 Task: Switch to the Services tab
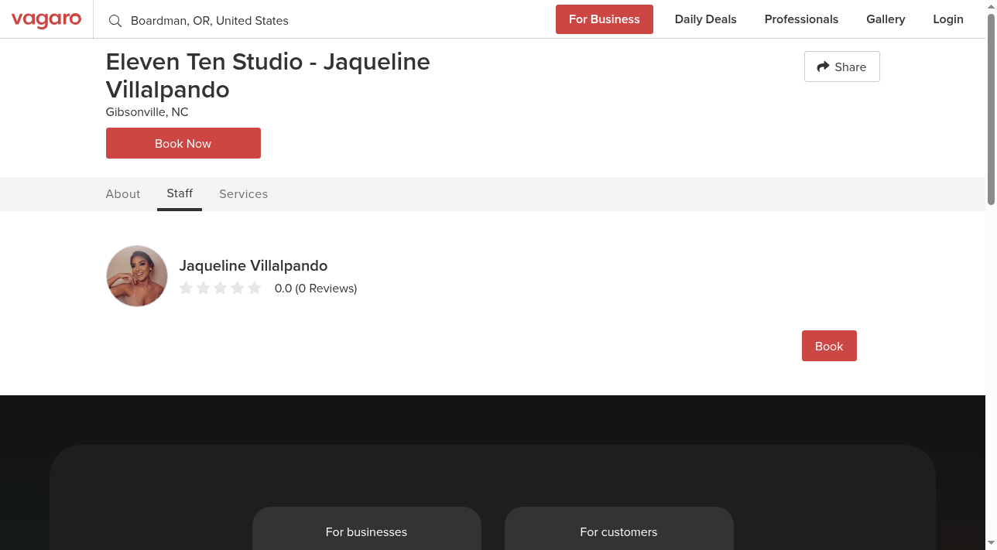243,194
